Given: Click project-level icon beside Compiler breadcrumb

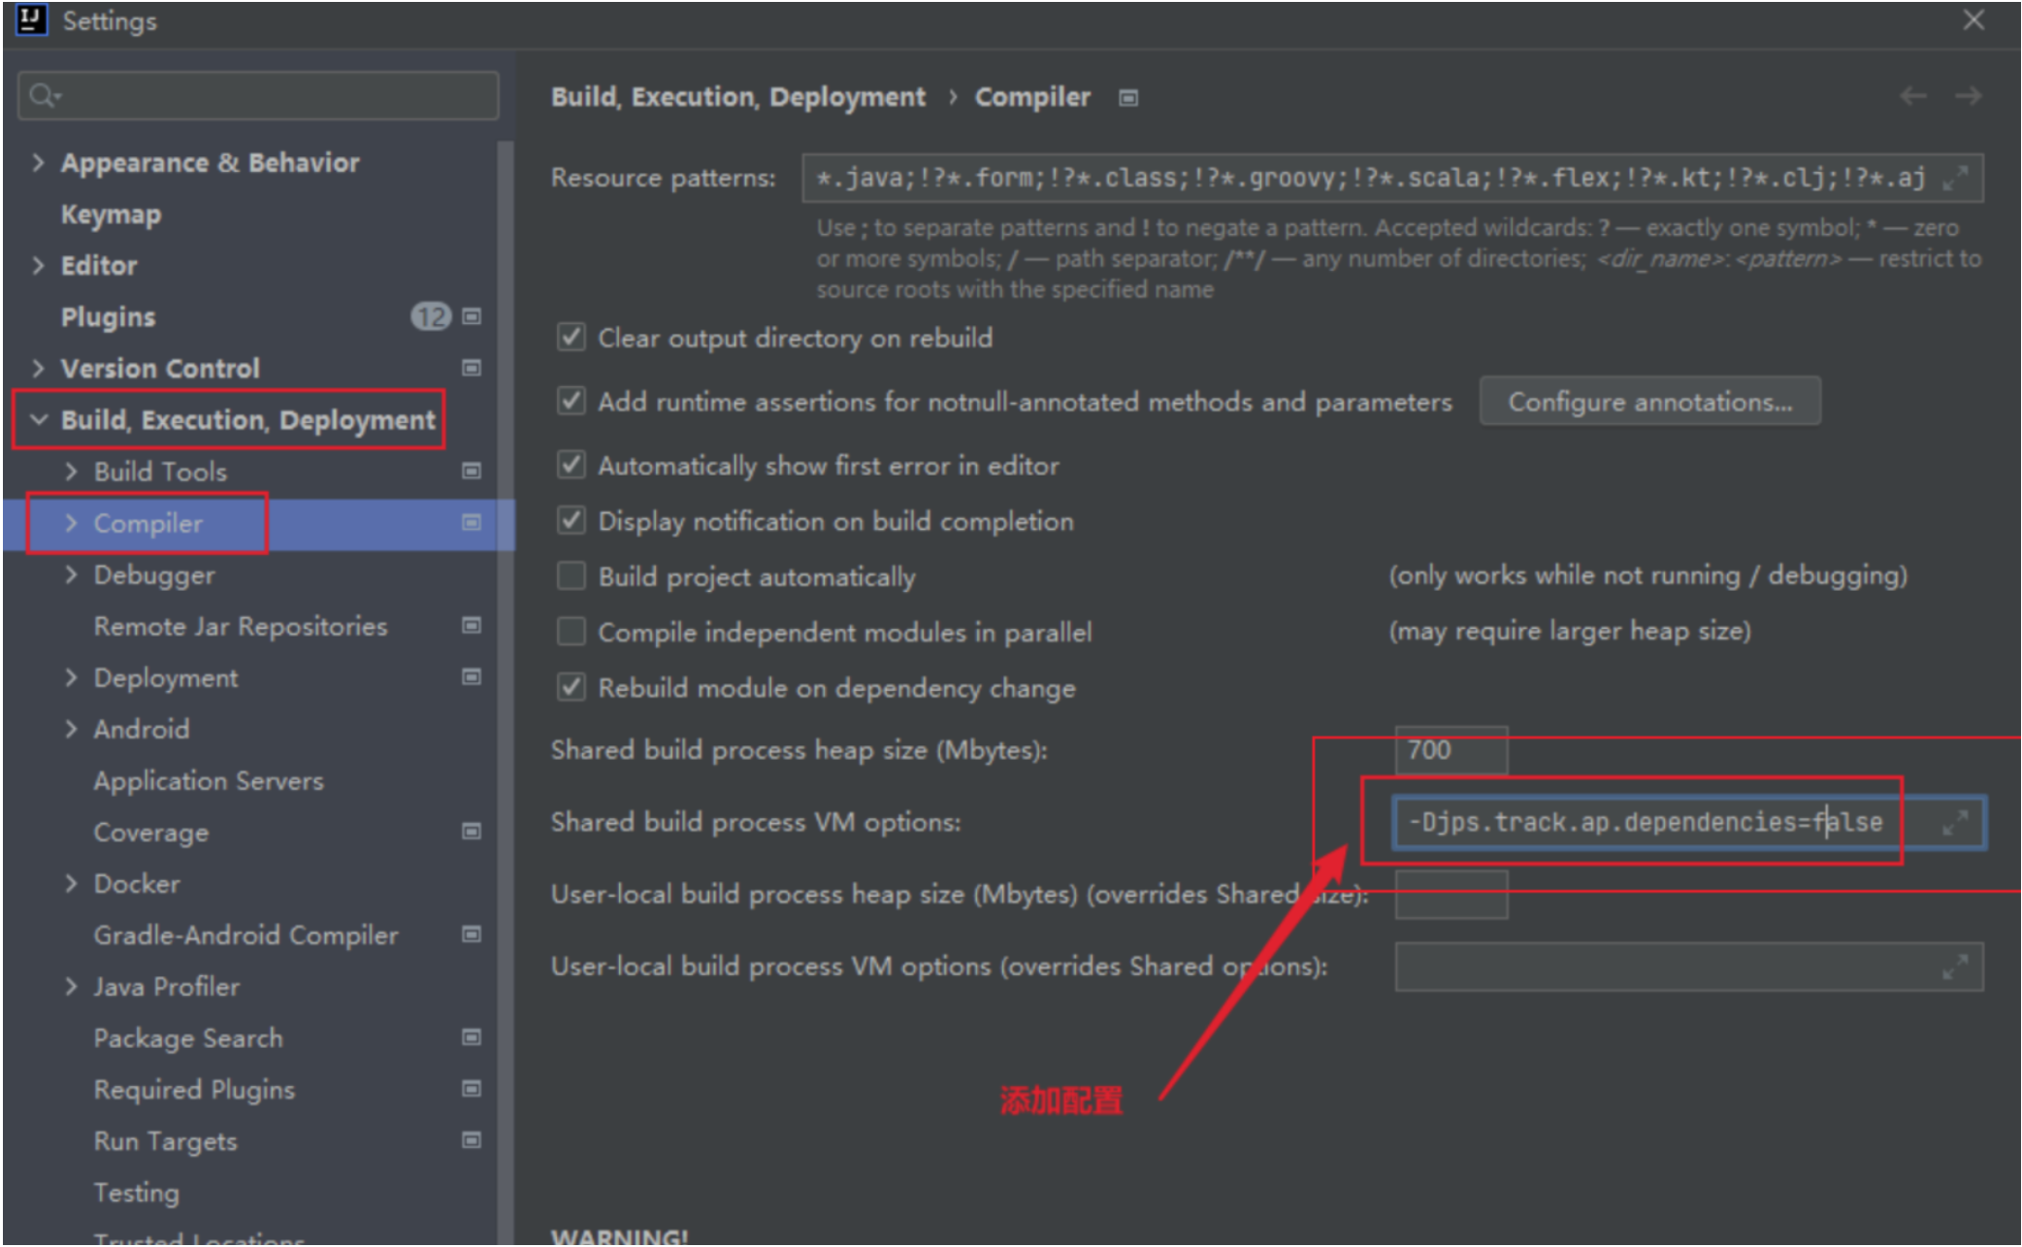Looking at the screenshot, I should click(1127, 98).
